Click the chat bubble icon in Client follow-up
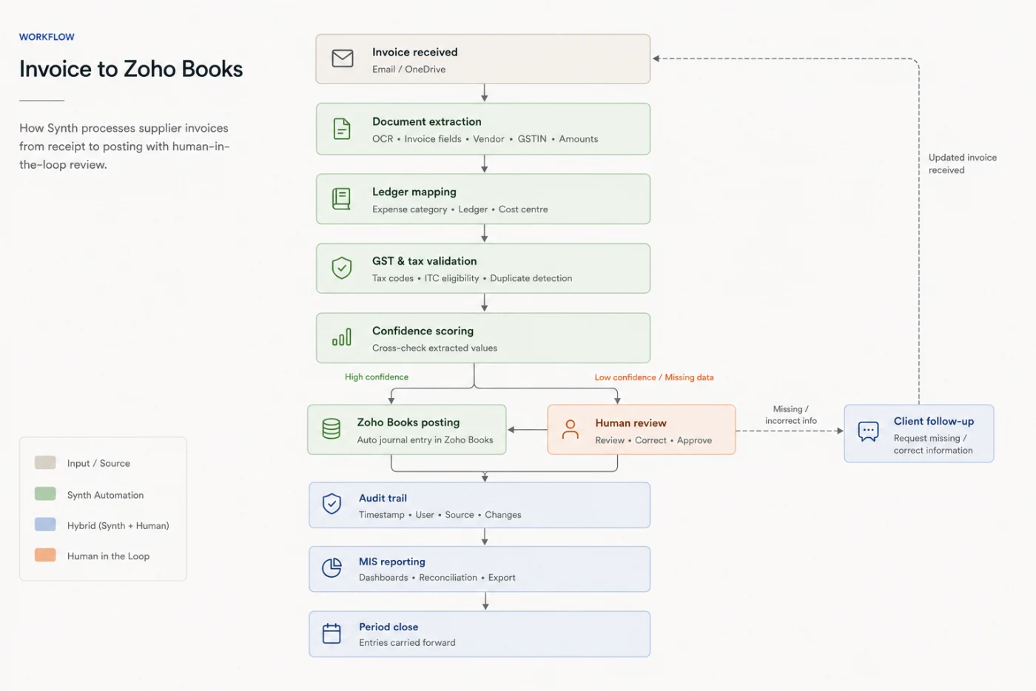The height and width of the screenshot is (691, 1036). 868,431
